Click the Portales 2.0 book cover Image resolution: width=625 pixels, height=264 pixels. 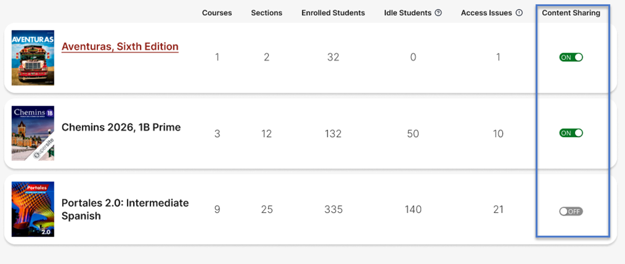point(33,209)
